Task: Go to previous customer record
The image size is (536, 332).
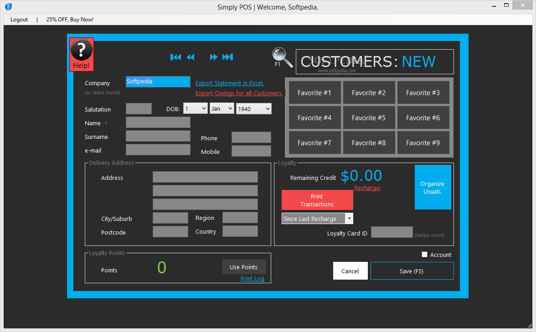Action: coord(191,57)
